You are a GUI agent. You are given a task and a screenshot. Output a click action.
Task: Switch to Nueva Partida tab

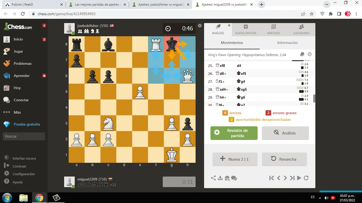pyautogui.click(x=246, y=30)
